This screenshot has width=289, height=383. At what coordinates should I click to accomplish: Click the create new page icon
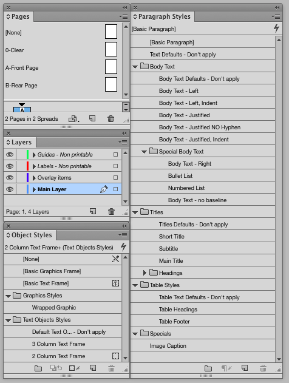tap(92, 119)
